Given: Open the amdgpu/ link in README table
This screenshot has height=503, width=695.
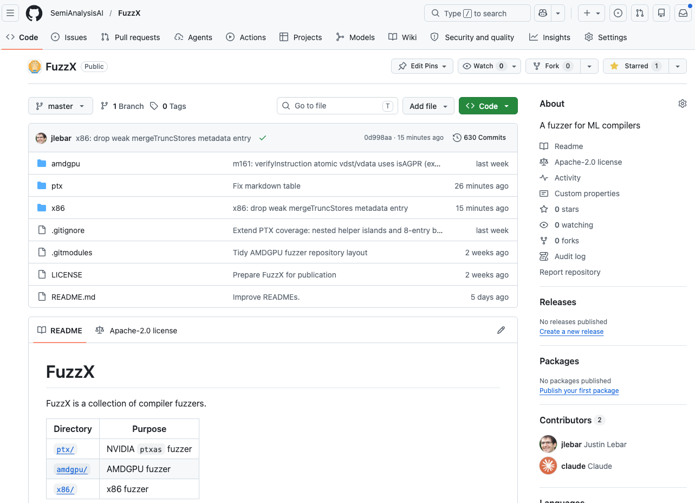Looking at the screenshot, I should 72,469.
